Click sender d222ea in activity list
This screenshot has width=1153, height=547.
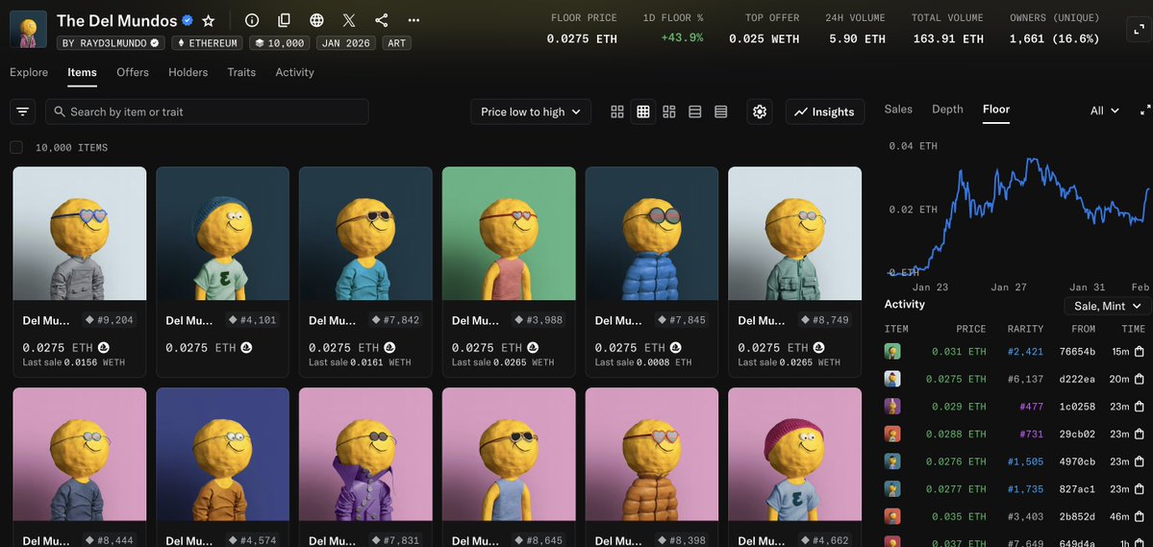(x=1077, y=379)
